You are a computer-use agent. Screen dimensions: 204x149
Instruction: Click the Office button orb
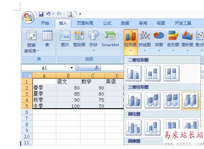coord(28,17)
